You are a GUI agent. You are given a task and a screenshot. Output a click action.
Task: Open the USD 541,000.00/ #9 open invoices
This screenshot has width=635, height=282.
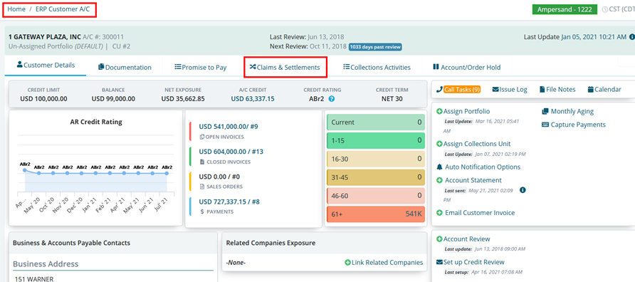click(x=229, y=127)
